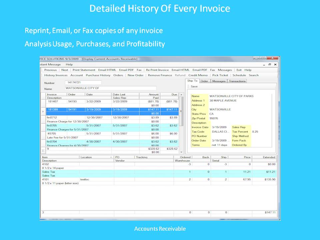Sort by the Date Last column header
The height and width of the screenshot is (240, 320).
(x=125, y=94)
